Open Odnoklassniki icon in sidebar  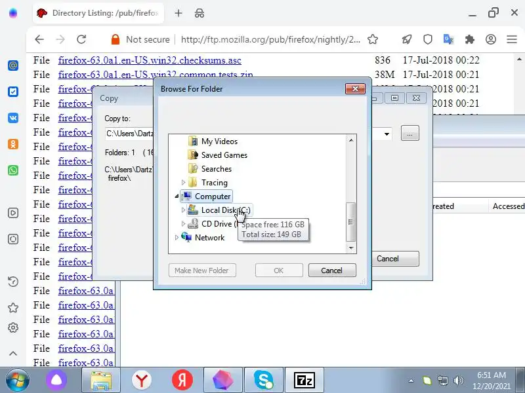13,144
